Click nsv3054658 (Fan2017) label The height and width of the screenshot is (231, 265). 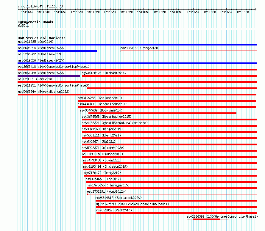click(x=103, y=179)
